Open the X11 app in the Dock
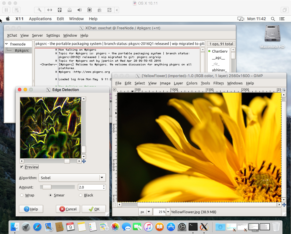291x234 pixels. [x=204, y=227]
